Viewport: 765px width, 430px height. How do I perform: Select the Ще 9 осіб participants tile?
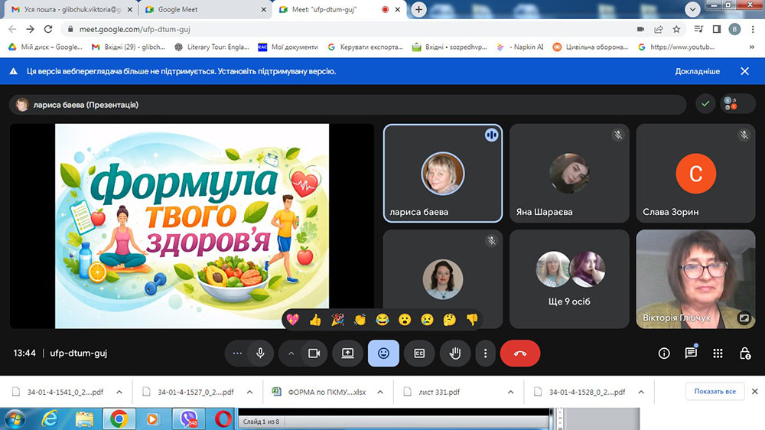tap(570, 281)
